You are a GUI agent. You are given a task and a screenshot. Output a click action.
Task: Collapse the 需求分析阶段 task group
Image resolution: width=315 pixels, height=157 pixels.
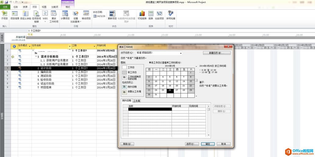[x=36, y=57]
